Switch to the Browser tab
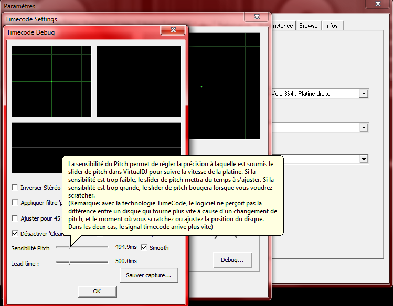 [309, 26]
